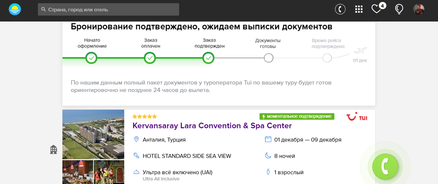The width and height of the screenshot is (438, 184).
Task: Select '01 декабря — 09 декабря' date text
Action: (x=308, y=140)
